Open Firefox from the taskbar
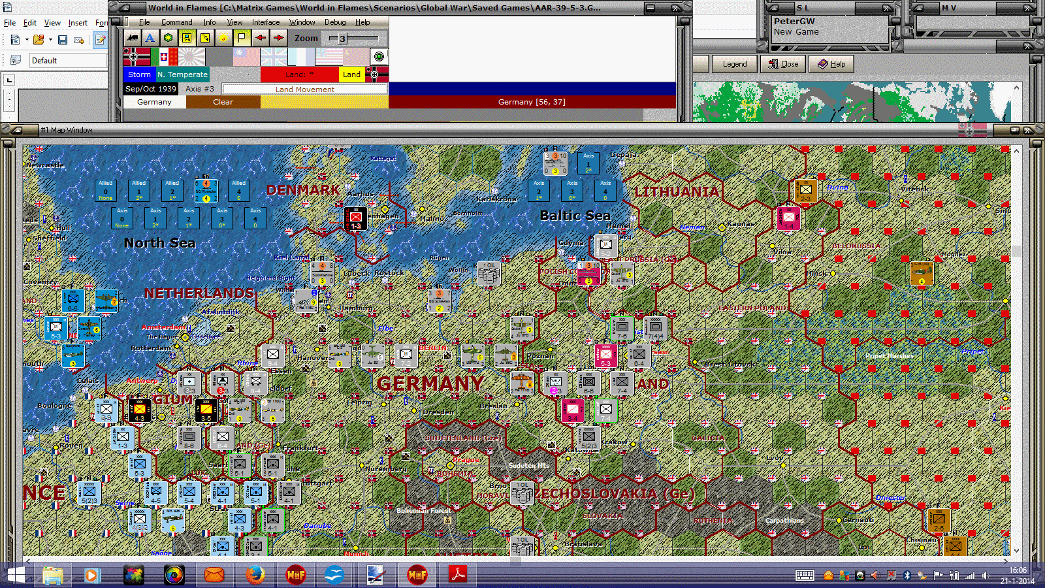The width and height of the screenshot is (1045, 588). [255, 575]
